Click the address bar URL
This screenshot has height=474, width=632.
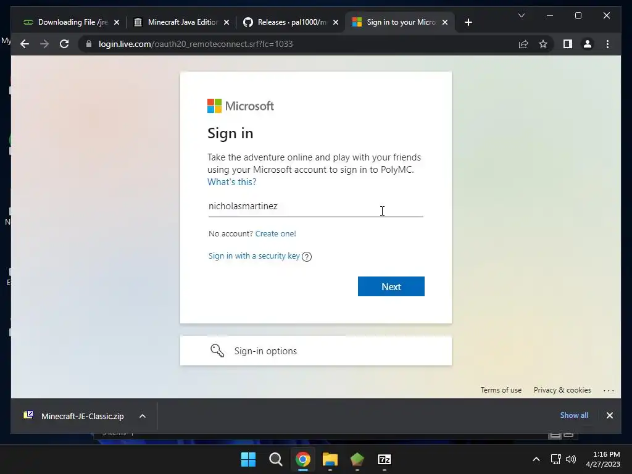[196, 44]
